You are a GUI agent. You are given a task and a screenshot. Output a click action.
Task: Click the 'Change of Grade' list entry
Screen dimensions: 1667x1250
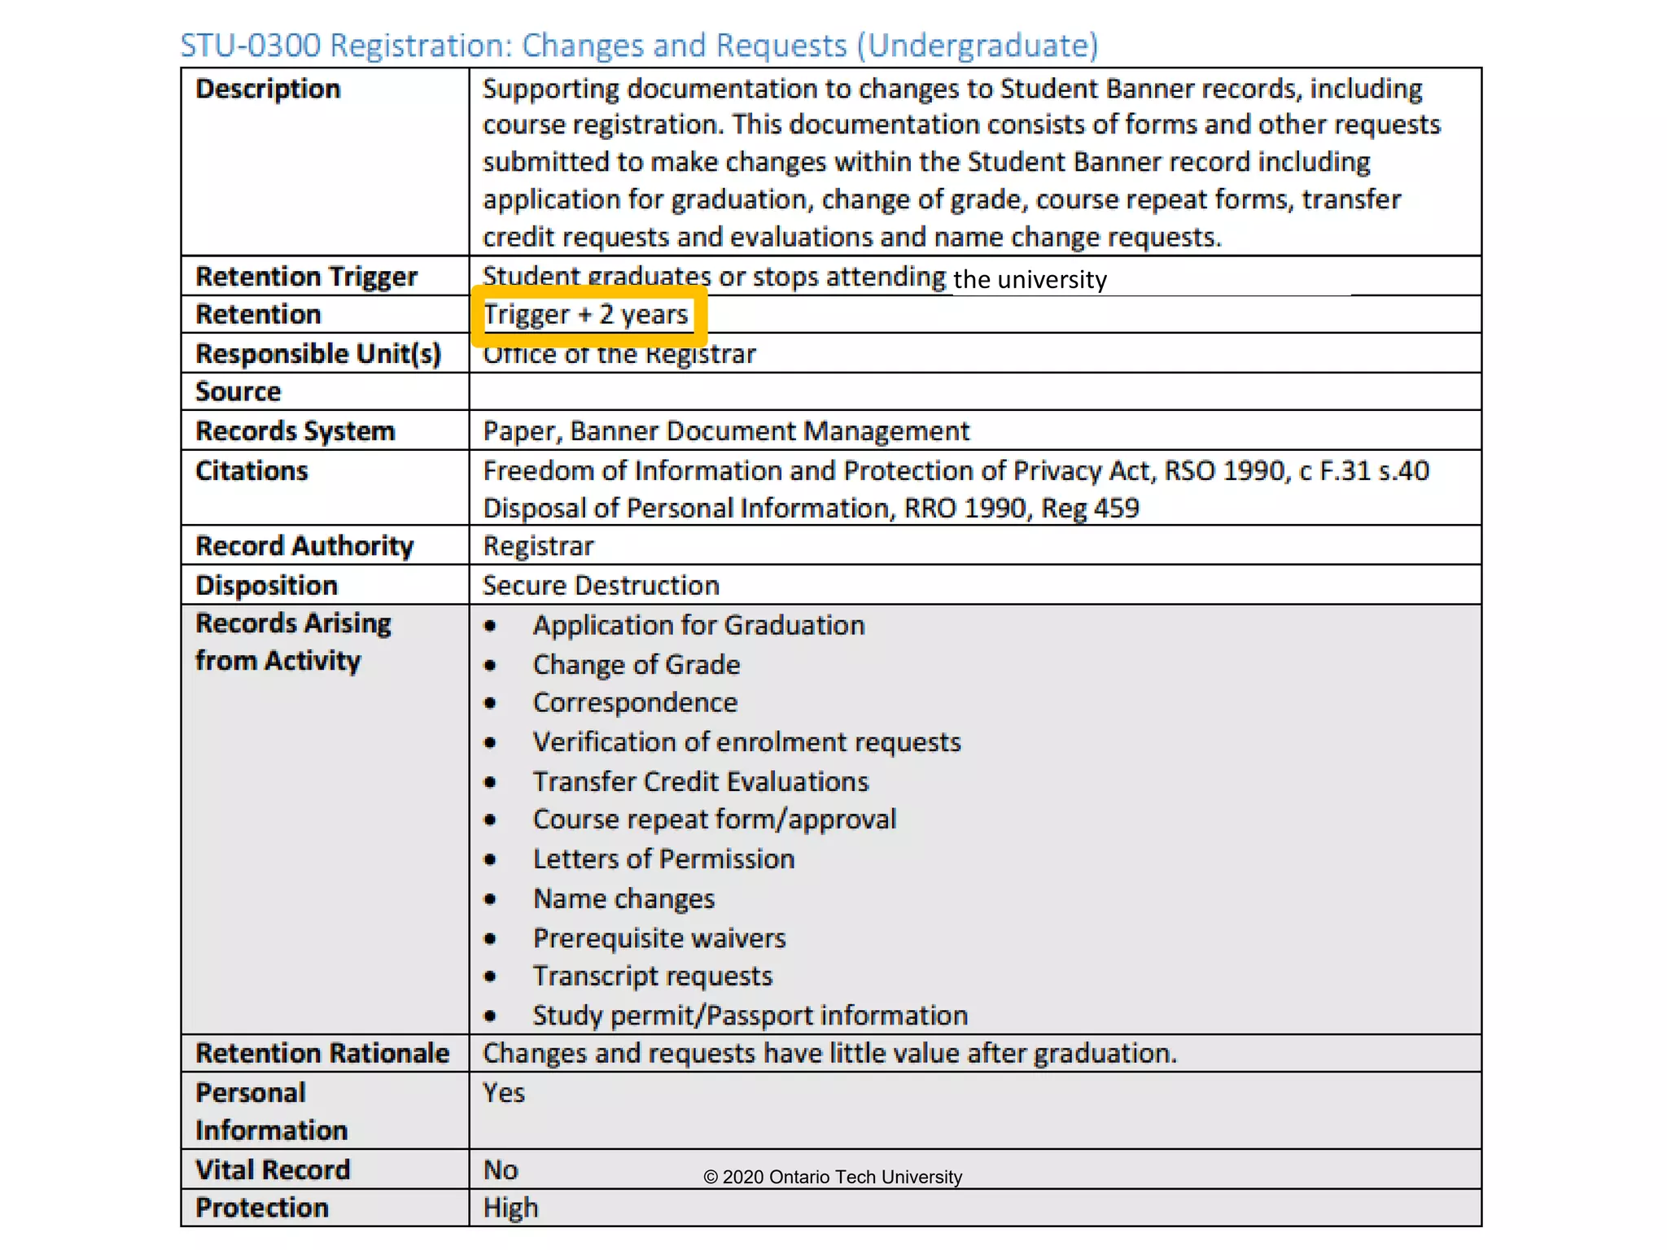coord(636,665)
